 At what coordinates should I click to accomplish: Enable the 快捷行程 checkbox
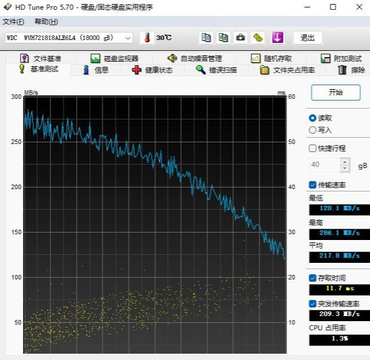point(313,148)
